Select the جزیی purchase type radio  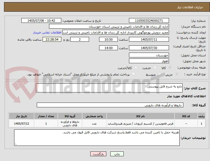(x=177, y=74)
